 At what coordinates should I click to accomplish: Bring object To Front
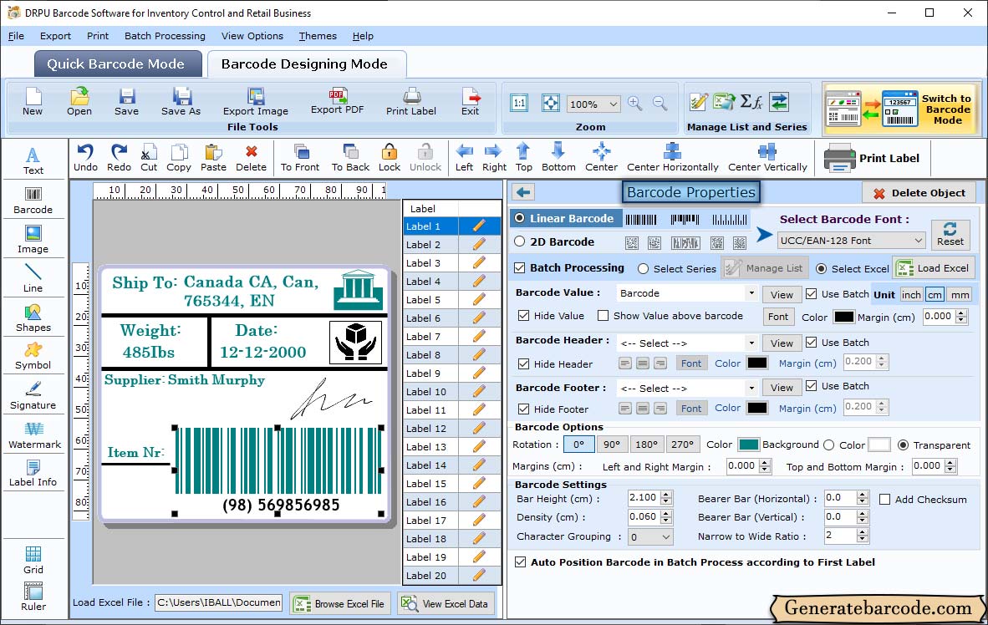pyautogui.click(x=300, y=158)
